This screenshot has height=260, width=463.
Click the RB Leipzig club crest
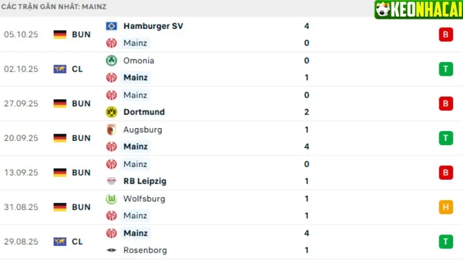pyautogui.click(x=112, y=181)
